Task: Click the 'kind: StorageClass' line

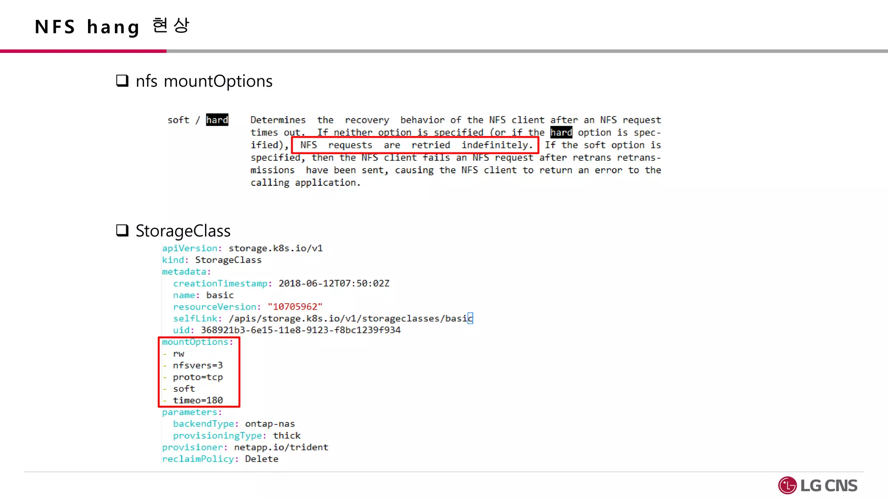Action: (212, 260)
